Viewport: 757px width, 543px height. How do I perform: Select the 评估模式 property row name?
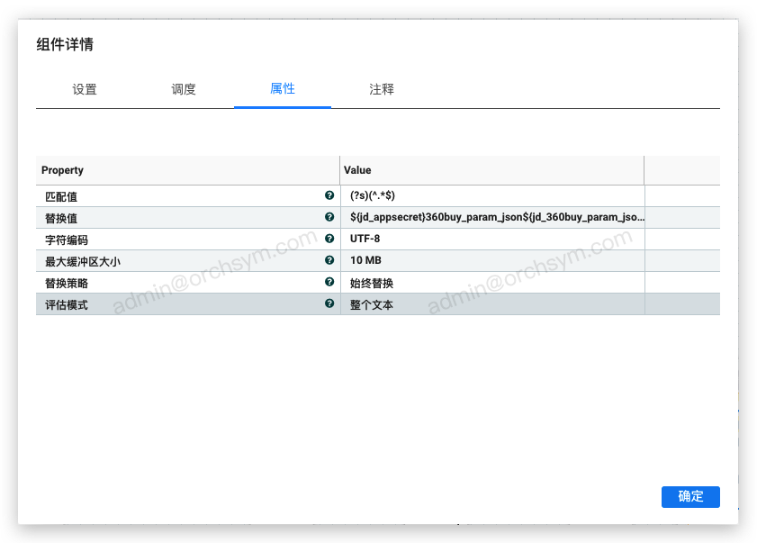[x=68, y=305]
